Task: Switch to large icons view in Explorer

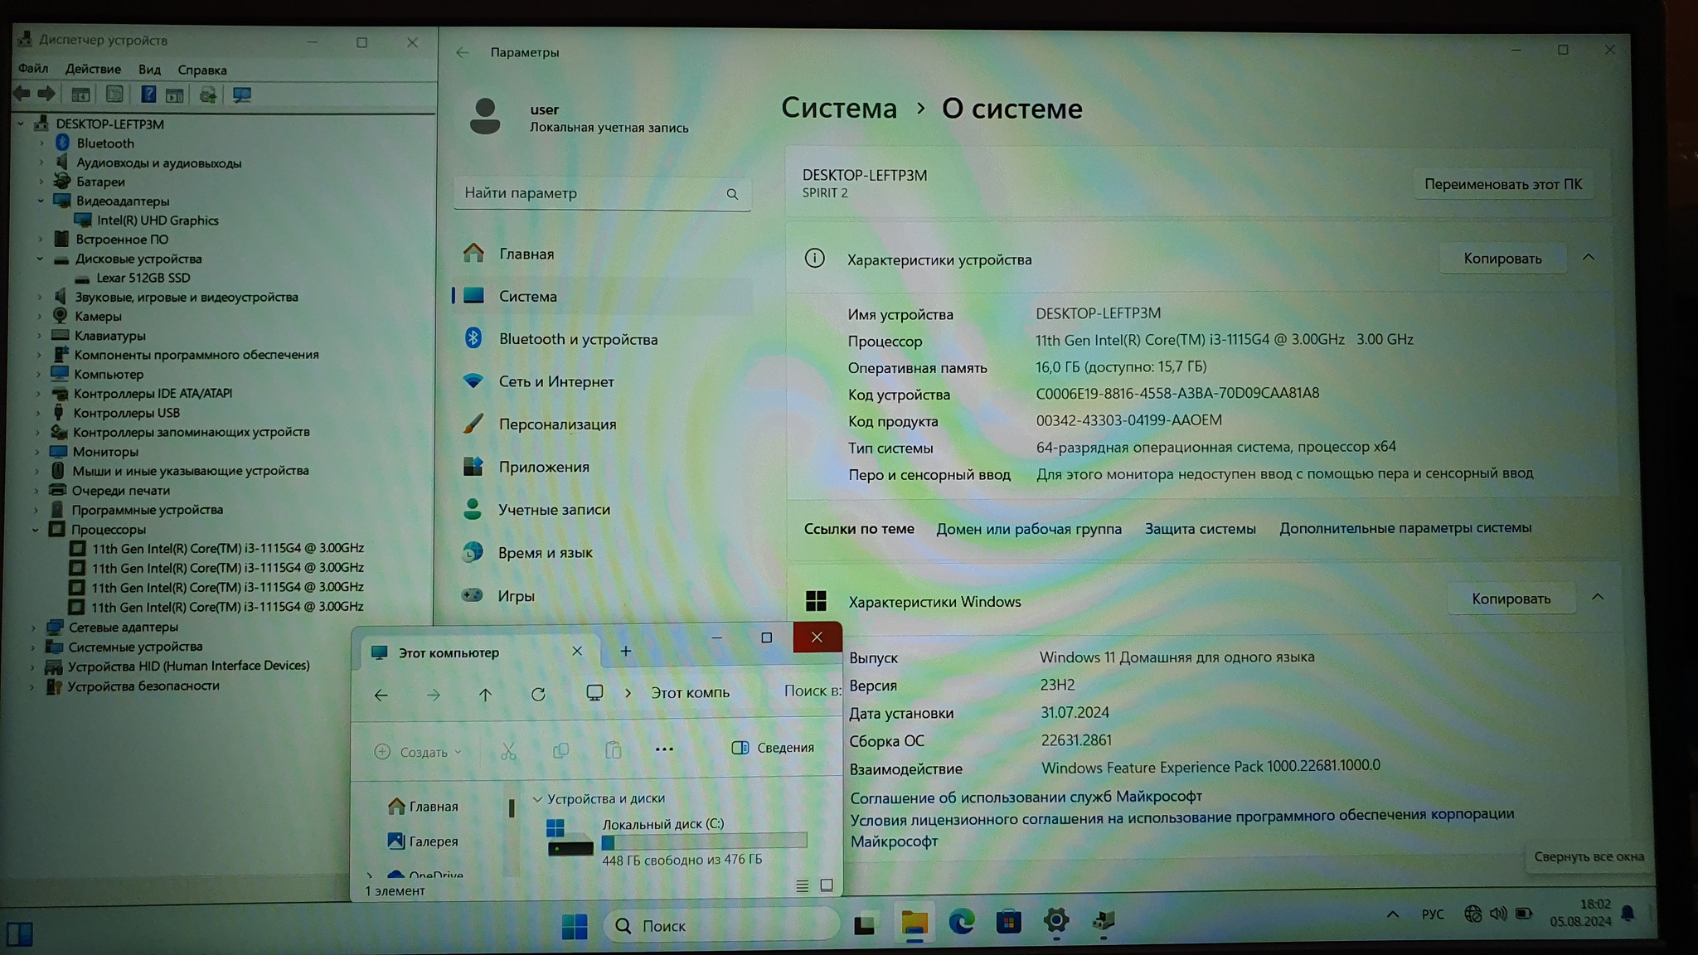Action: click(x=827, y=885)
